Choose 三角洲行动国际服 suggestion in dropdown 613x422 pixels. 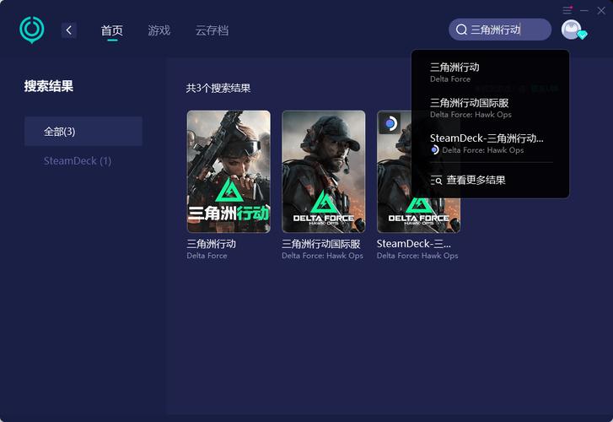[490, 108]
